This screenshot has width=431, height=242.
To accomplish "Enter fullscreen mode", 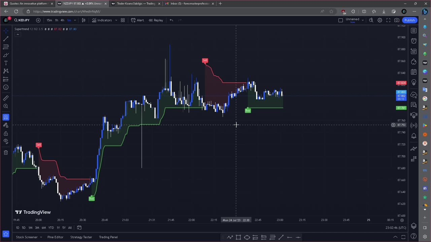I will 388,20.
